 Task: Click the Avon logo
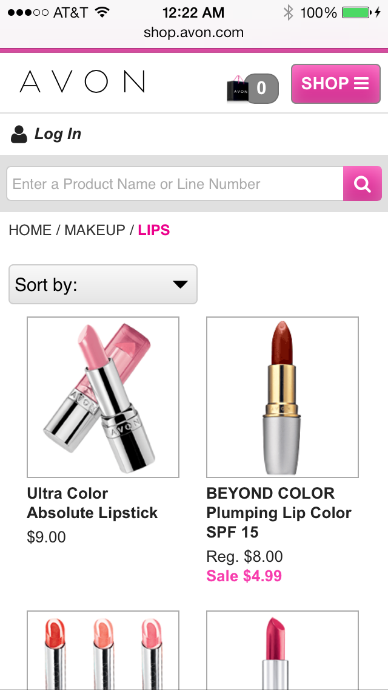pos(82,82)
